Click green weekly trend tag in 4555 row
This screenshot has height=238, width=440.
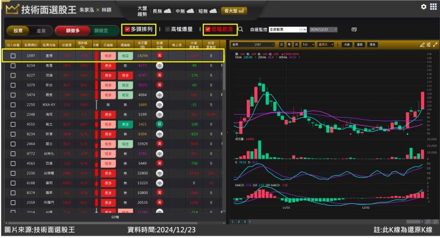coord(125,124)
